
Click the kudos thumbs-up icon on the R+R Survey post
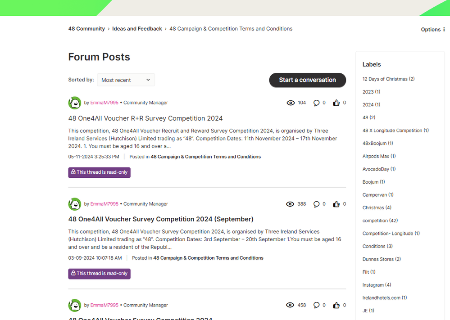[336, 103]
